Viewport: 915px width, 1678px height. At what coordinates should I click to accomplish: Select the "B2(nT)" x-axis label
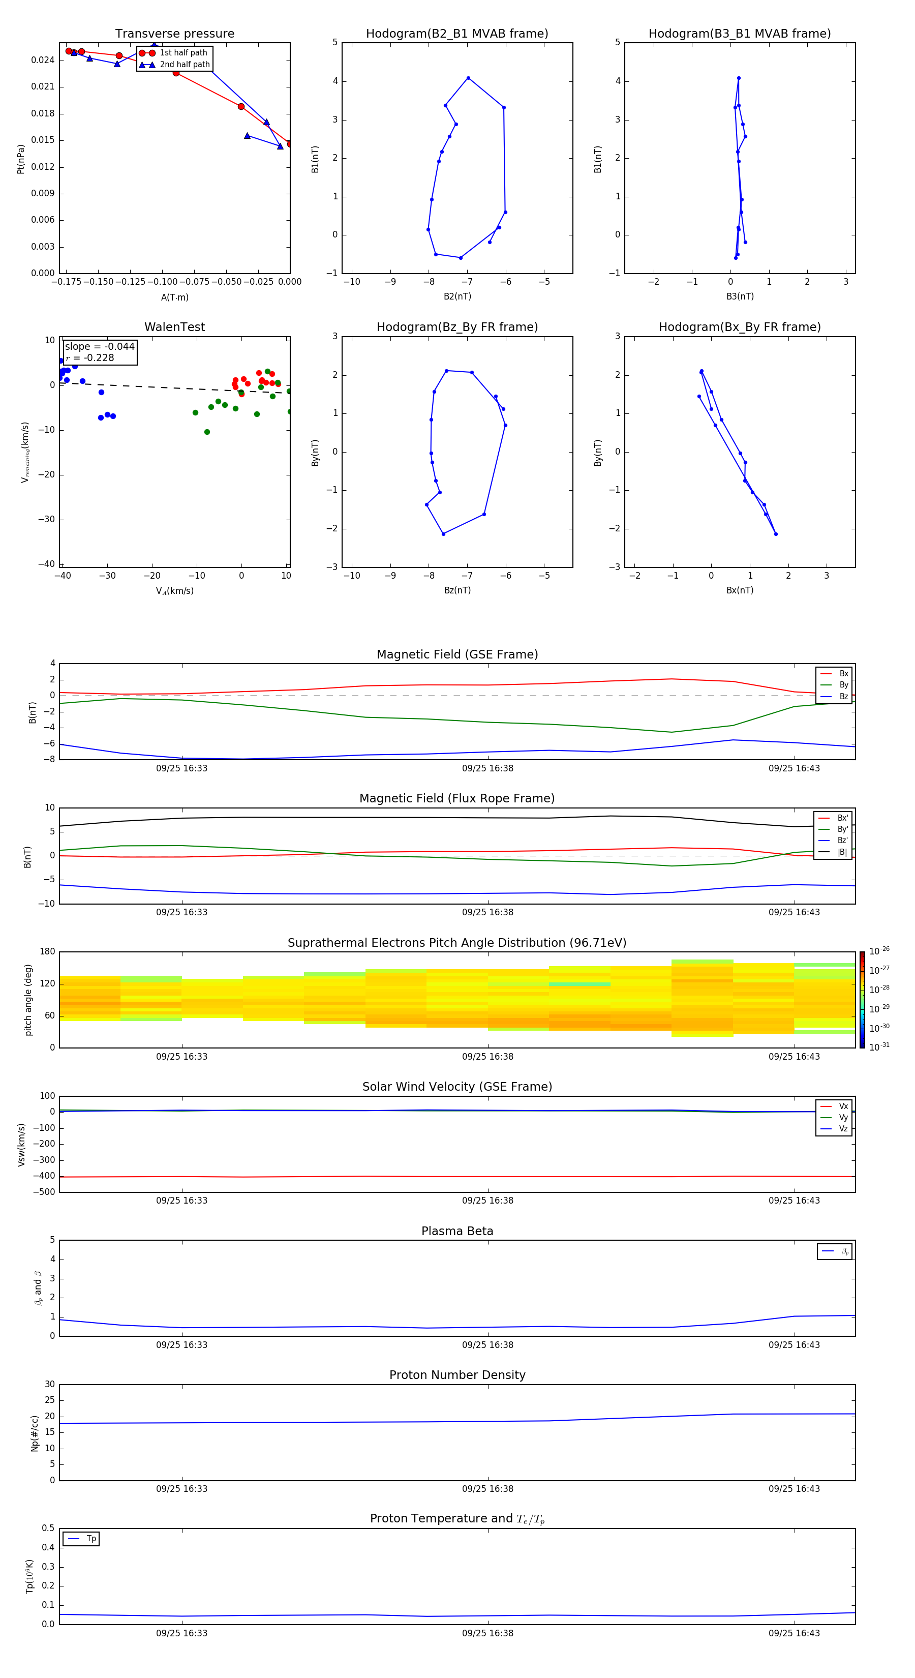[x=457, y=296]
